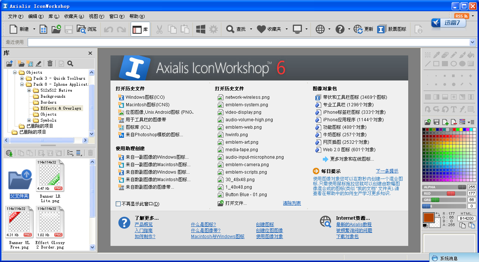Click the globe web icon in toolbar
Viewport: 479px width, 262px height.
pyautogui.click(x=320, y=29)
